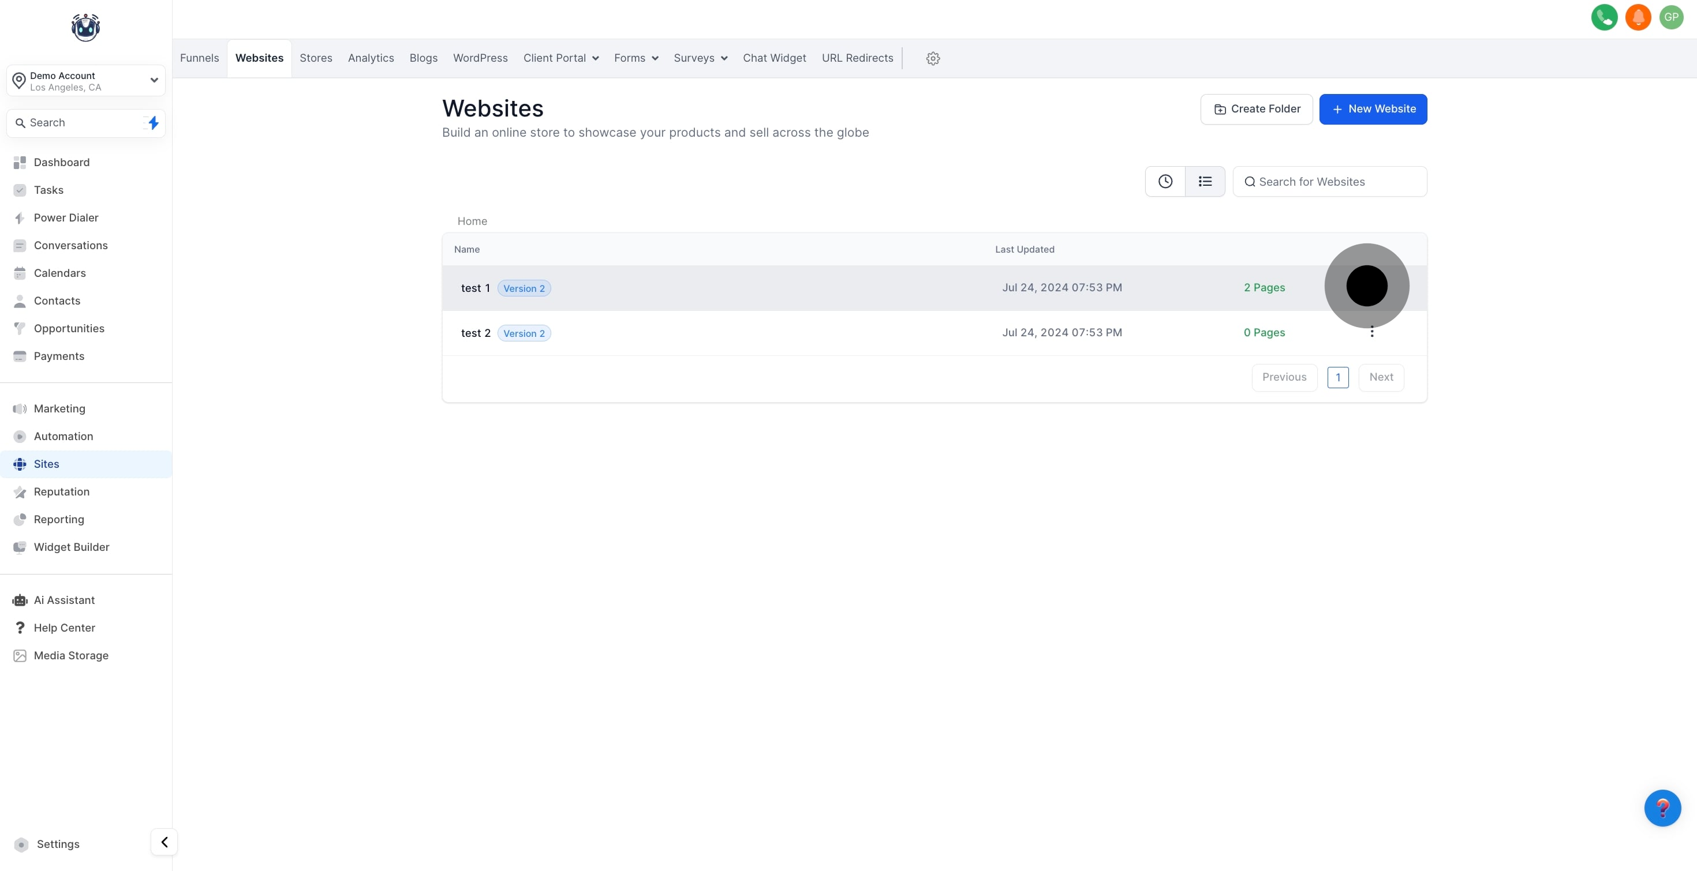Expand the Surveys dropdown menu
The width and height of the screenshot is (1697, 871).
(x=700, y=59)
